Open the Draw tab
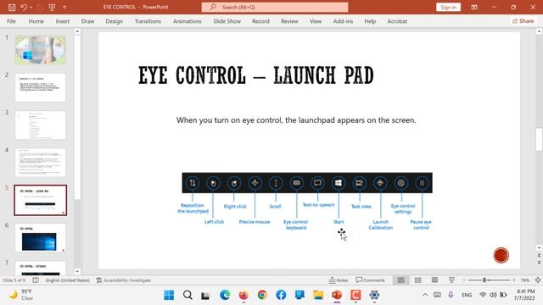The height and width of the screenshot is (305, 543). click(x=87, y=21)
